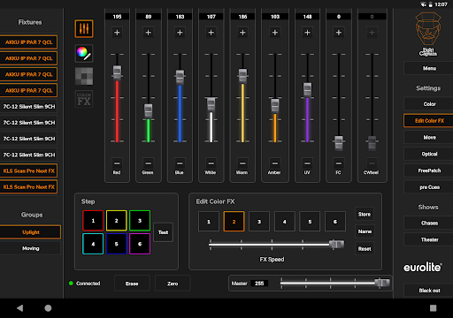Tap the Android back navigation icon
This screenshot has height=318, width=453.
[x=19, y=308]
